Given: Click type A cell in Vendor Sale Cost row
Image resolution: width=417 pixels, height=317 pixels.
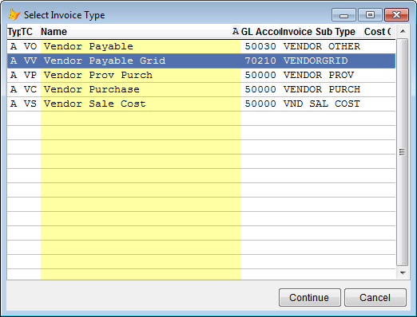Looking at the screenshot, I should point(14,104).
